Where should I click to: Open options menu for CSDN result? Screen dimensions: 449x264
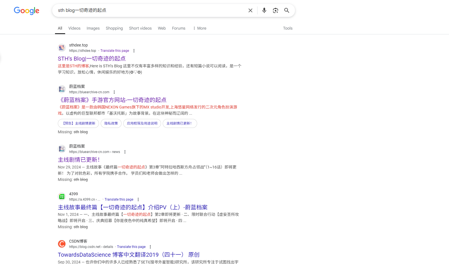point(150,247)
